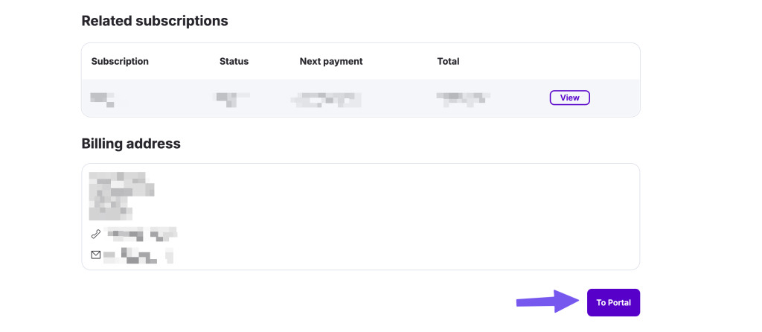Select the Status column header
This screenshot has height=332, width=762.
234,61
